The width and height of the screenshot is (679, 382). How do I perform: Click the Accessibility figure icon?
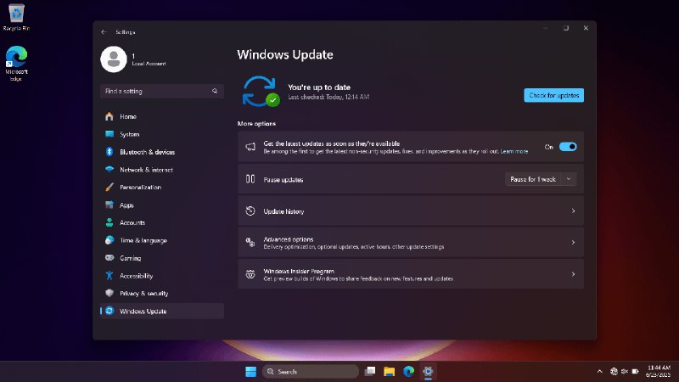(x=109, y=275)
